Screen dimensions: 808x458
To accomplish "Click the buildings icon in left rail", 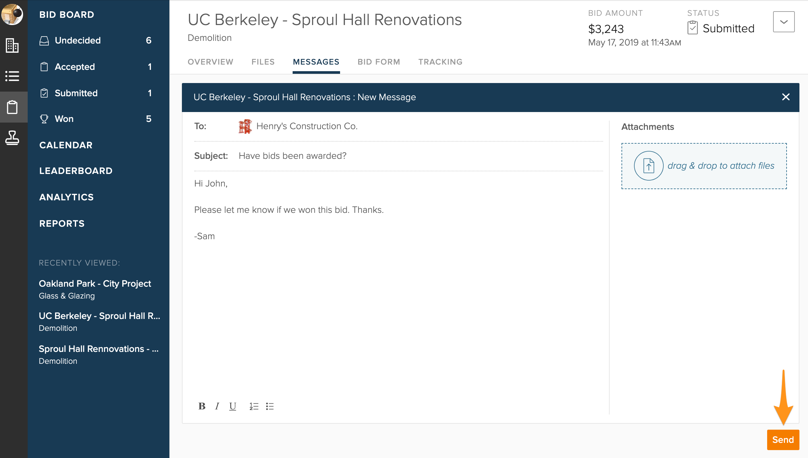I will [12, 45].
